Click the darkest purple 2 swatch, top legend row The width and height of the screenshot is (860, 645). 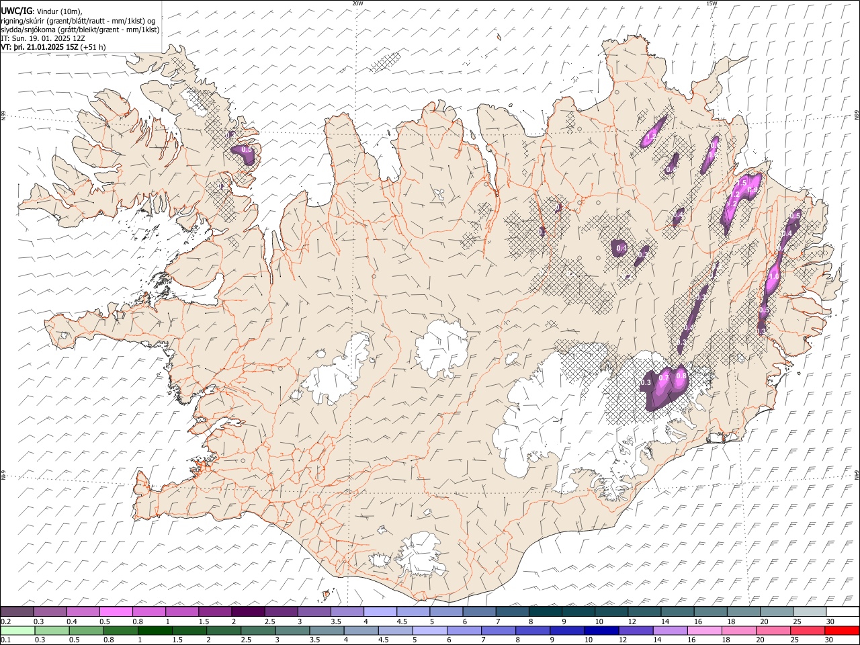coord(248,611)
